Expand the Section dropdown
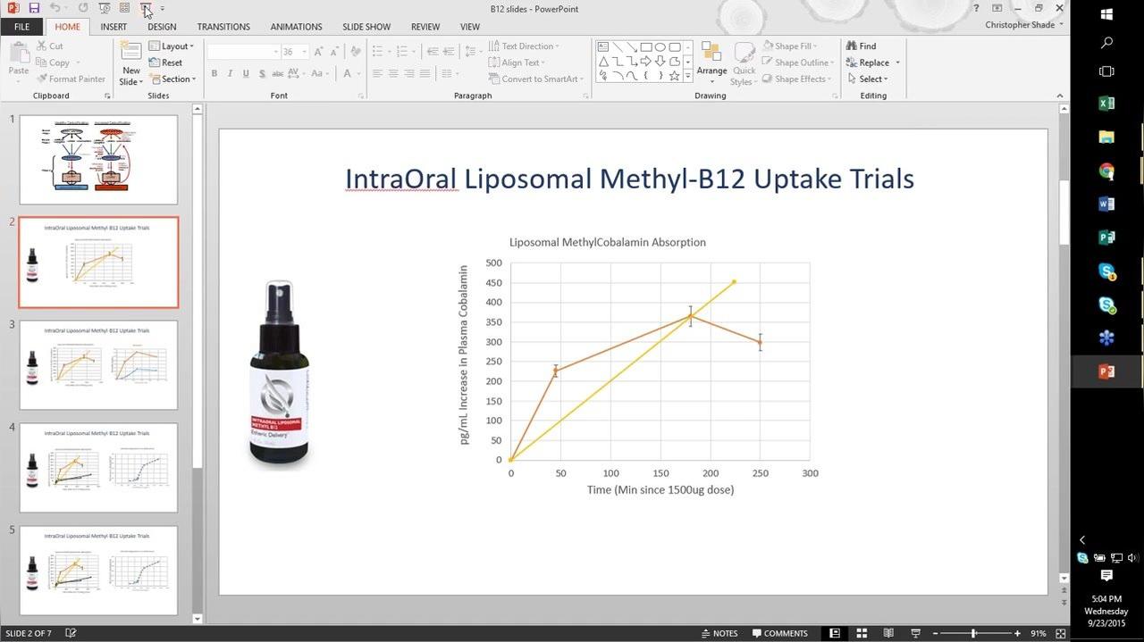Image resolution: width=1144 pixels, height=642 pixels. pyautogui.click(x=171, y=79)
